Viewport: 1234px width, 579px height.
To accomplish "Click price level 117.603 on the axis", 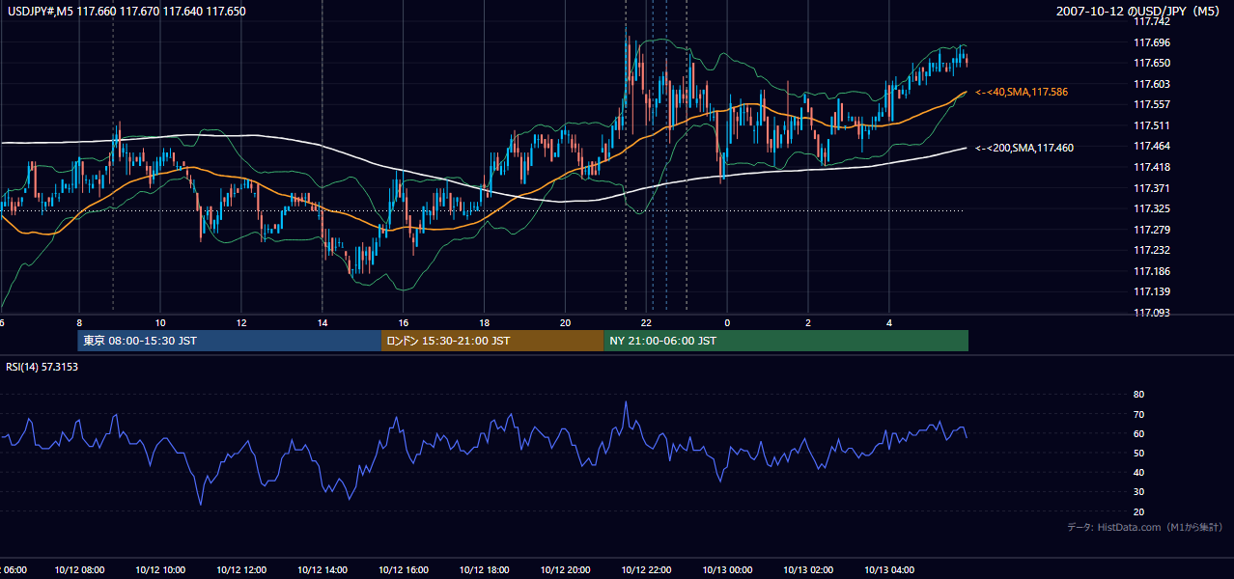I will click(x=1152, y=84).
